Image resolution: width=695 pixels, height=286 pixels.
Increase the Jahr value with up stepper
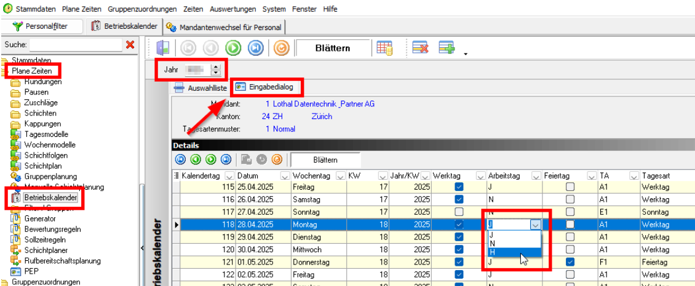(215, 67)
